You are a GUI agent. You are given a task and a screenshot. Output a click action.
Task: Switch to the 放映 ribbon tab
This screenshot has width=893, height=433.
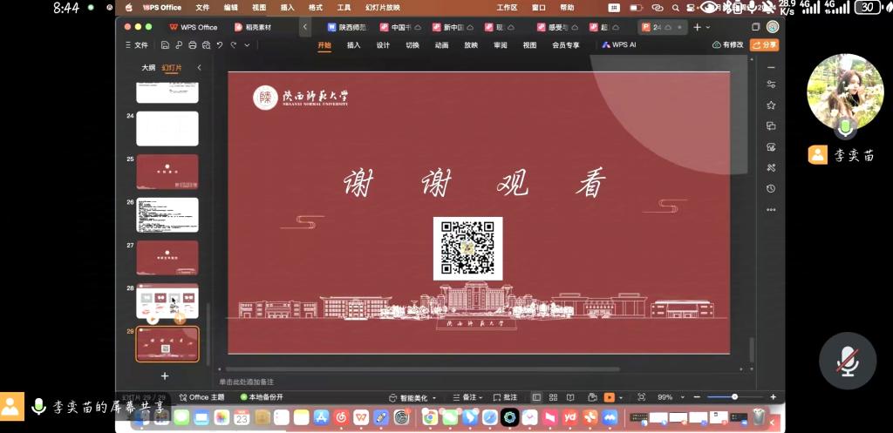tap(471, 45)
